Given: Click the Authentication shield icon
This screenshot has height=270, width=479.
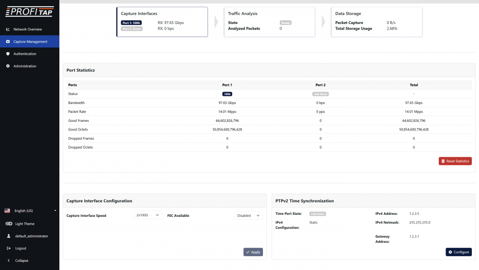Looking at the screenshot, I should (8, 54).
